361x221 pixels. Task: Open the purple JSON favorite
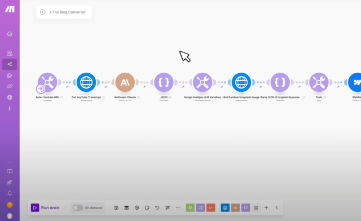pyautogui.click(x=246, y=207)
